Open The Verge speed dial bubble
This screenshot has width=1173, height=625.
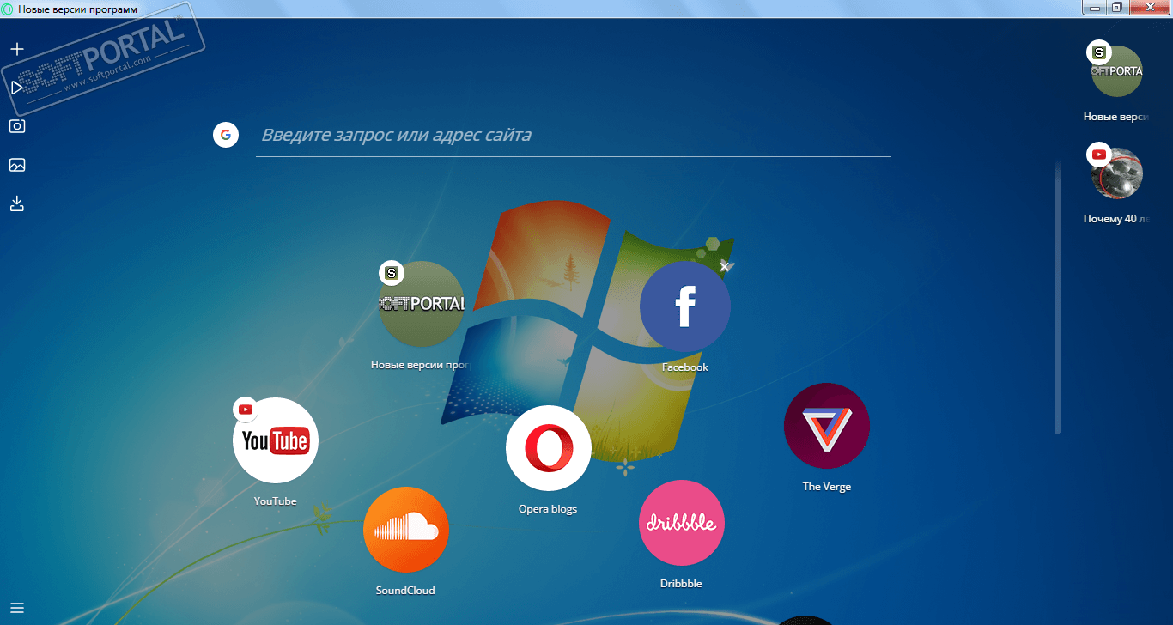[x=827, y=426]
